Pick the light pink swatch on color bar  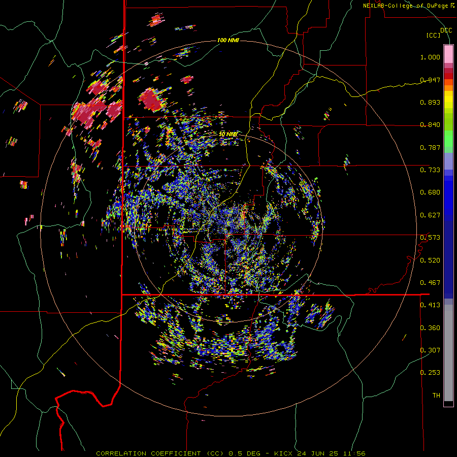(448, 54)
